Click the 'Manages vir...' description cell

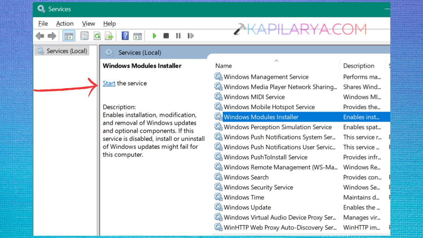(362, 217)
